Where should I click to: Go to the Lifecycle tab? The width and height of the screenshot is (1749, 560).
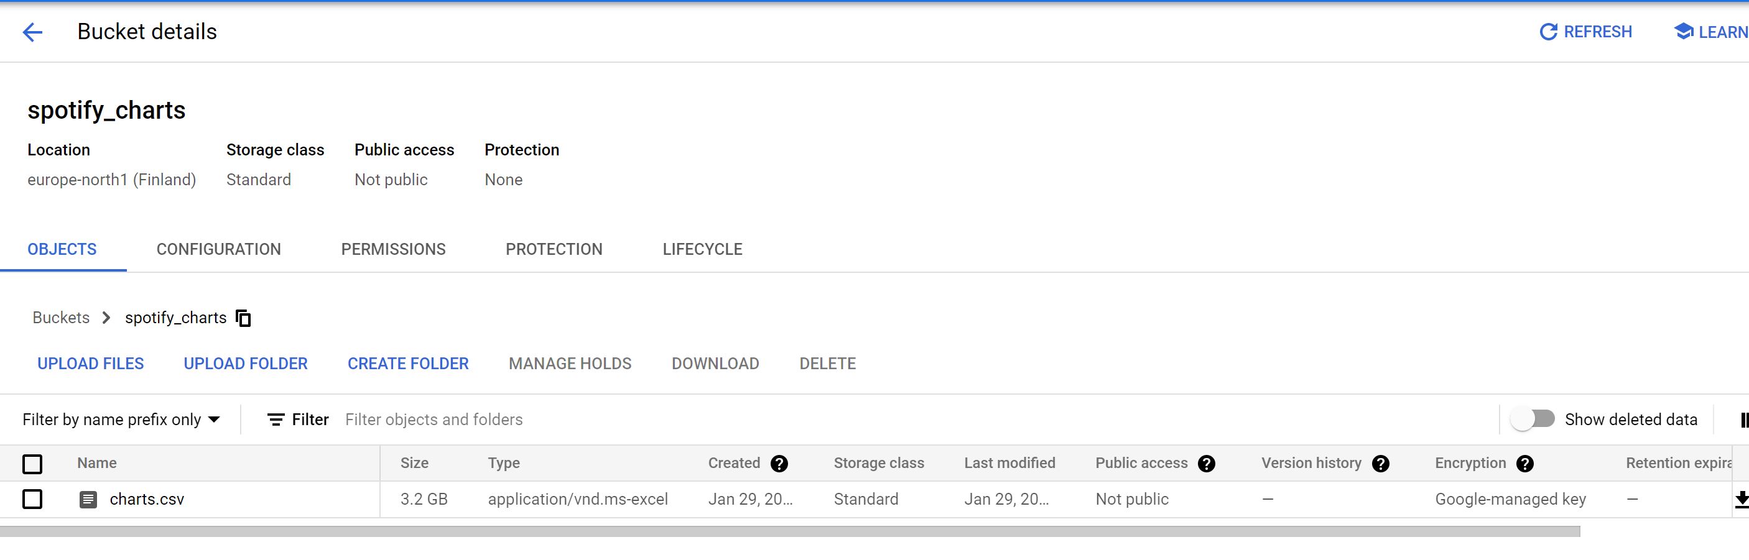[702, 249]
